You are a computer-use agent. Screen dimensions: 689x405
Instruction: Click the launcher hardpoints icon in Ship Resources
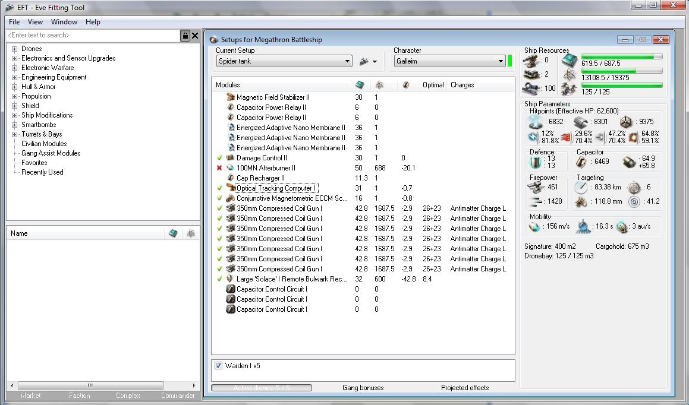tap(530, 74)
